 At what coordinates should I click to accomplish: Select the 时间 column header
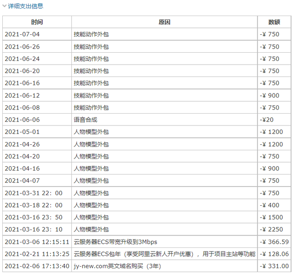click(x=37, y=22)
